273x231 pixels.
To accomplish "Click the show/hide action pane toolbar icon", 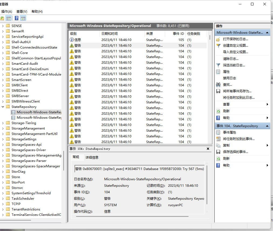I will click(23, 18).
